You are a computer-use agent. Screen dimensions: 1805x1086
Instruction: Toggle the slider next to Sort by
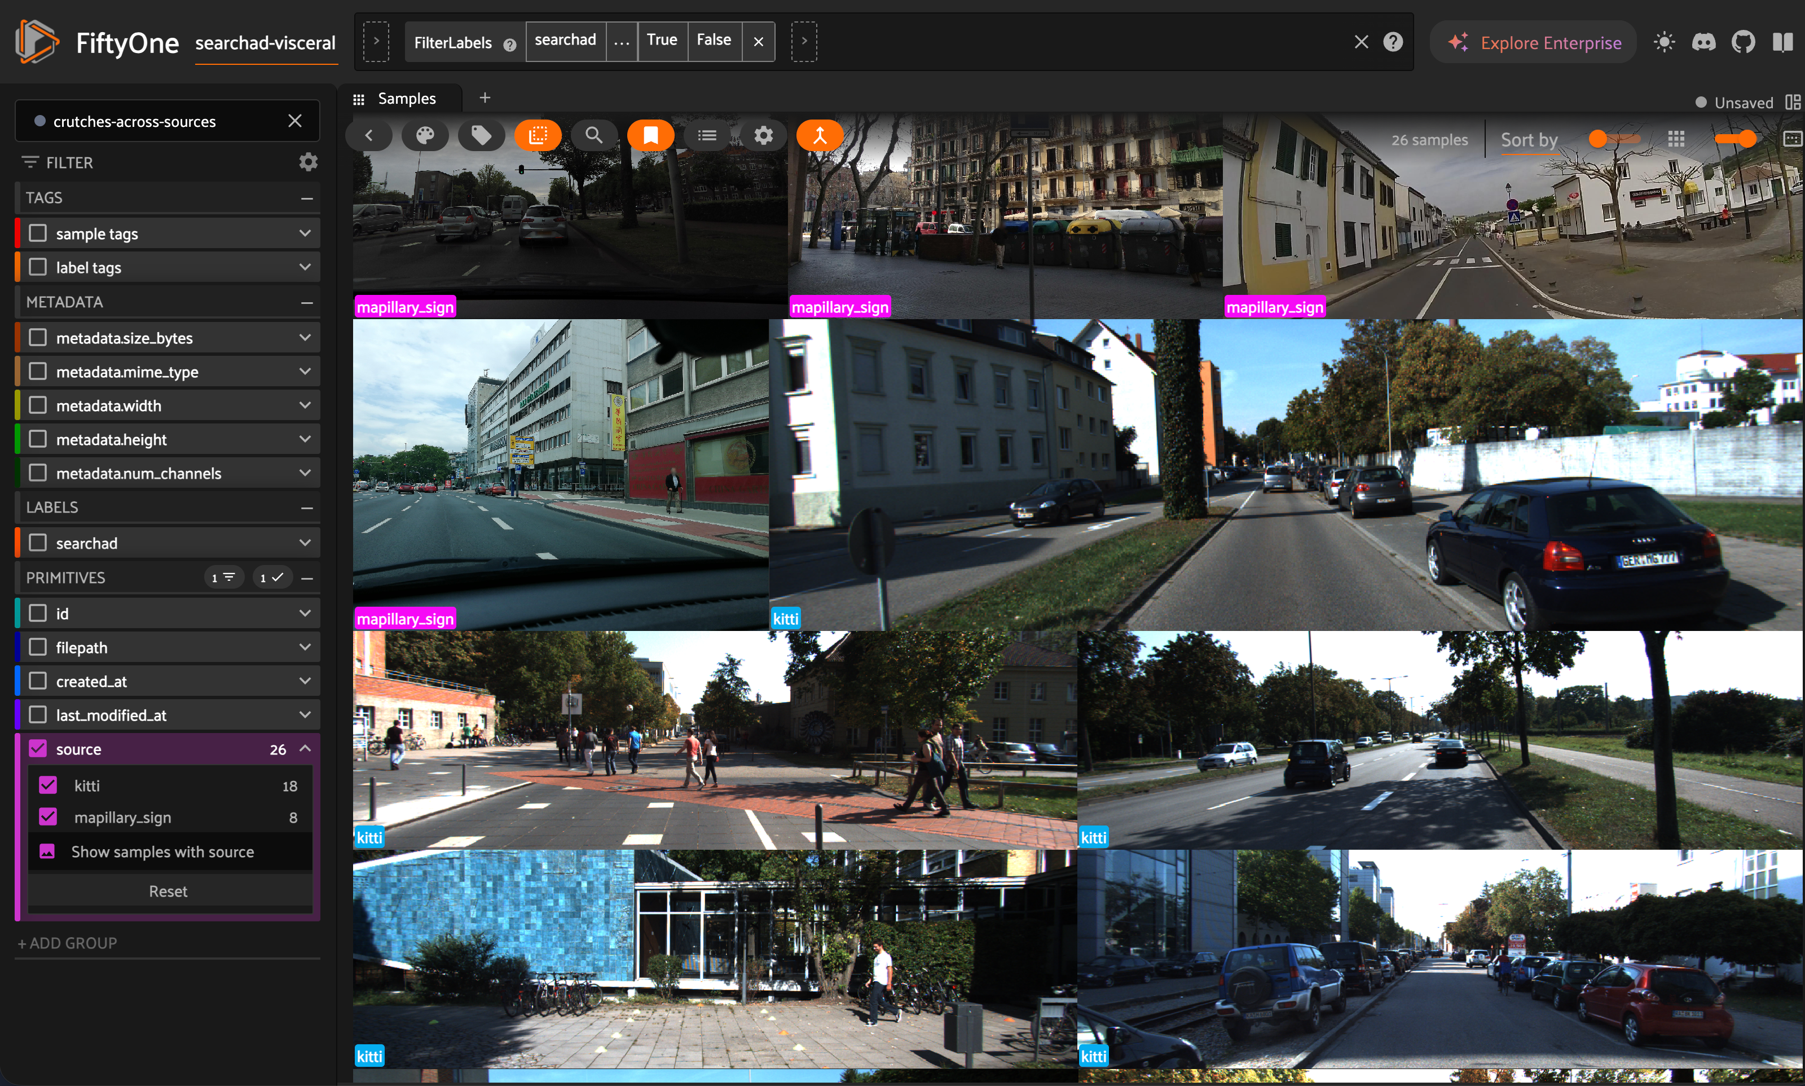tap(1615, 138)
